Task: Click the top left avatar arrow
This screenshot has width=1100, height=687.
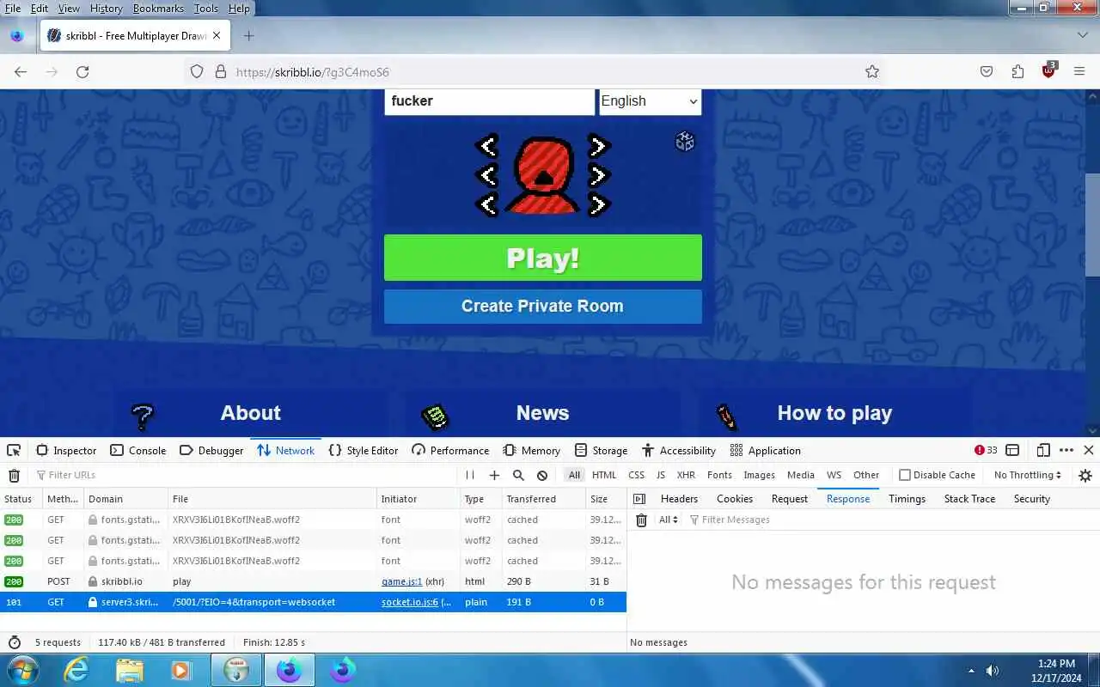Action: pos(487,146)
